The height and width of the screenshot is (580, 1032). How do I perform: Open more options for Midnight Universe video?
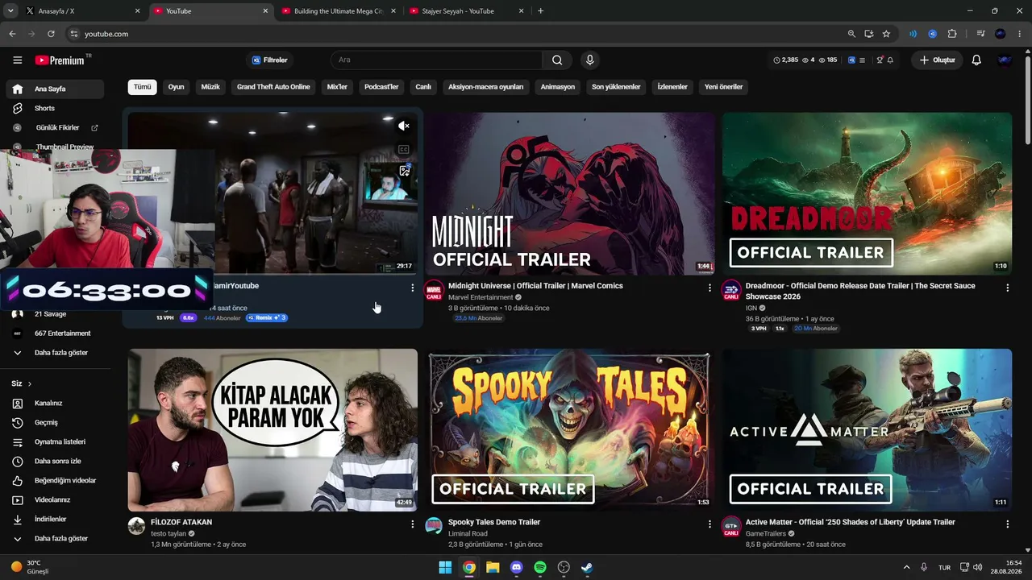(709, 288)
